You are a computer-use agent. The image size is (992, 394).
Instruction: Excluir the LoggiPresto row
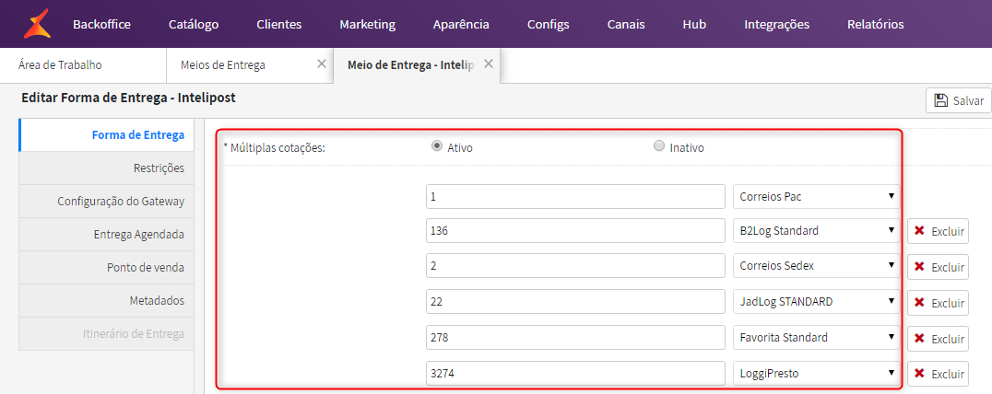coord(939,374)
